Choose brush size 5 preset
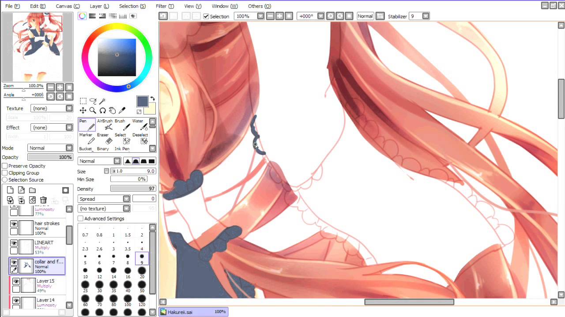565x317 pixels. point(85,258)
